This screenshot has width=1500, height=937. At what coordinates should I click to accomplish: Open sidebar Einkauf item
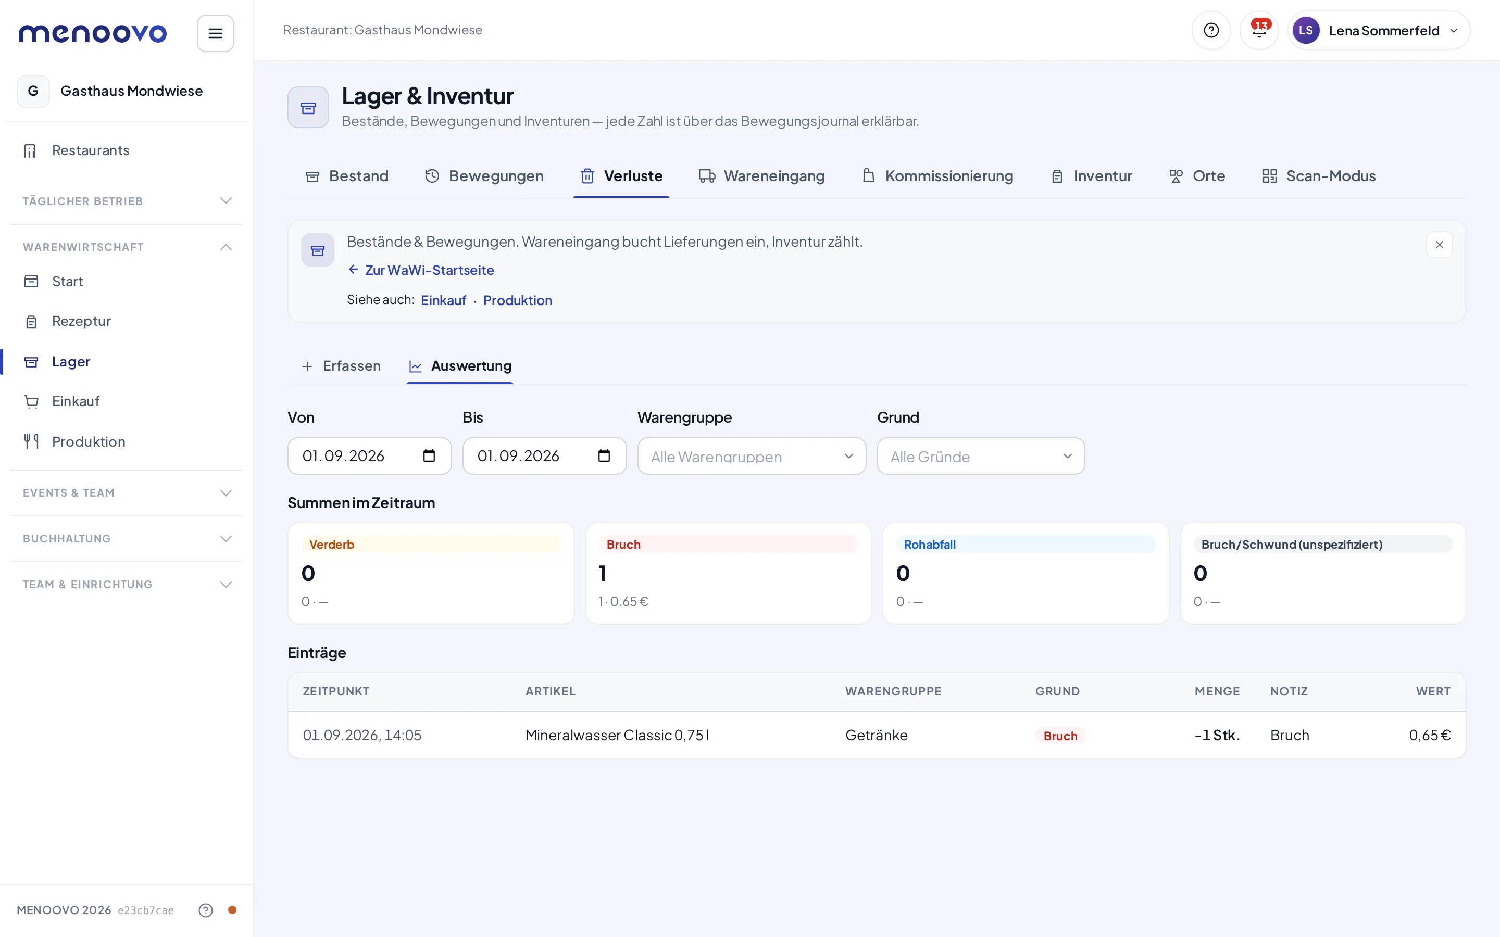click(127, 401)
